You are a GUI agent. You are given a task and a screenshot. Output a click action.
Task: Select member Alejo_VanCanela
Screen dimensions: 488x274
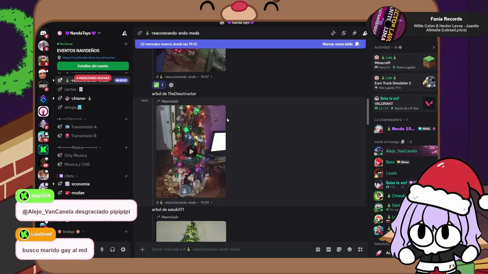405,151
